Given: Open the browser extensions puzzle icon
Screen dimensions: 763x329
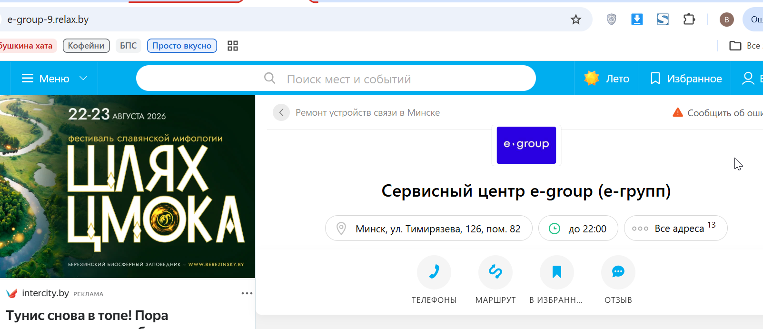Looking at the screenshot, I should click(x=689, y=20).
